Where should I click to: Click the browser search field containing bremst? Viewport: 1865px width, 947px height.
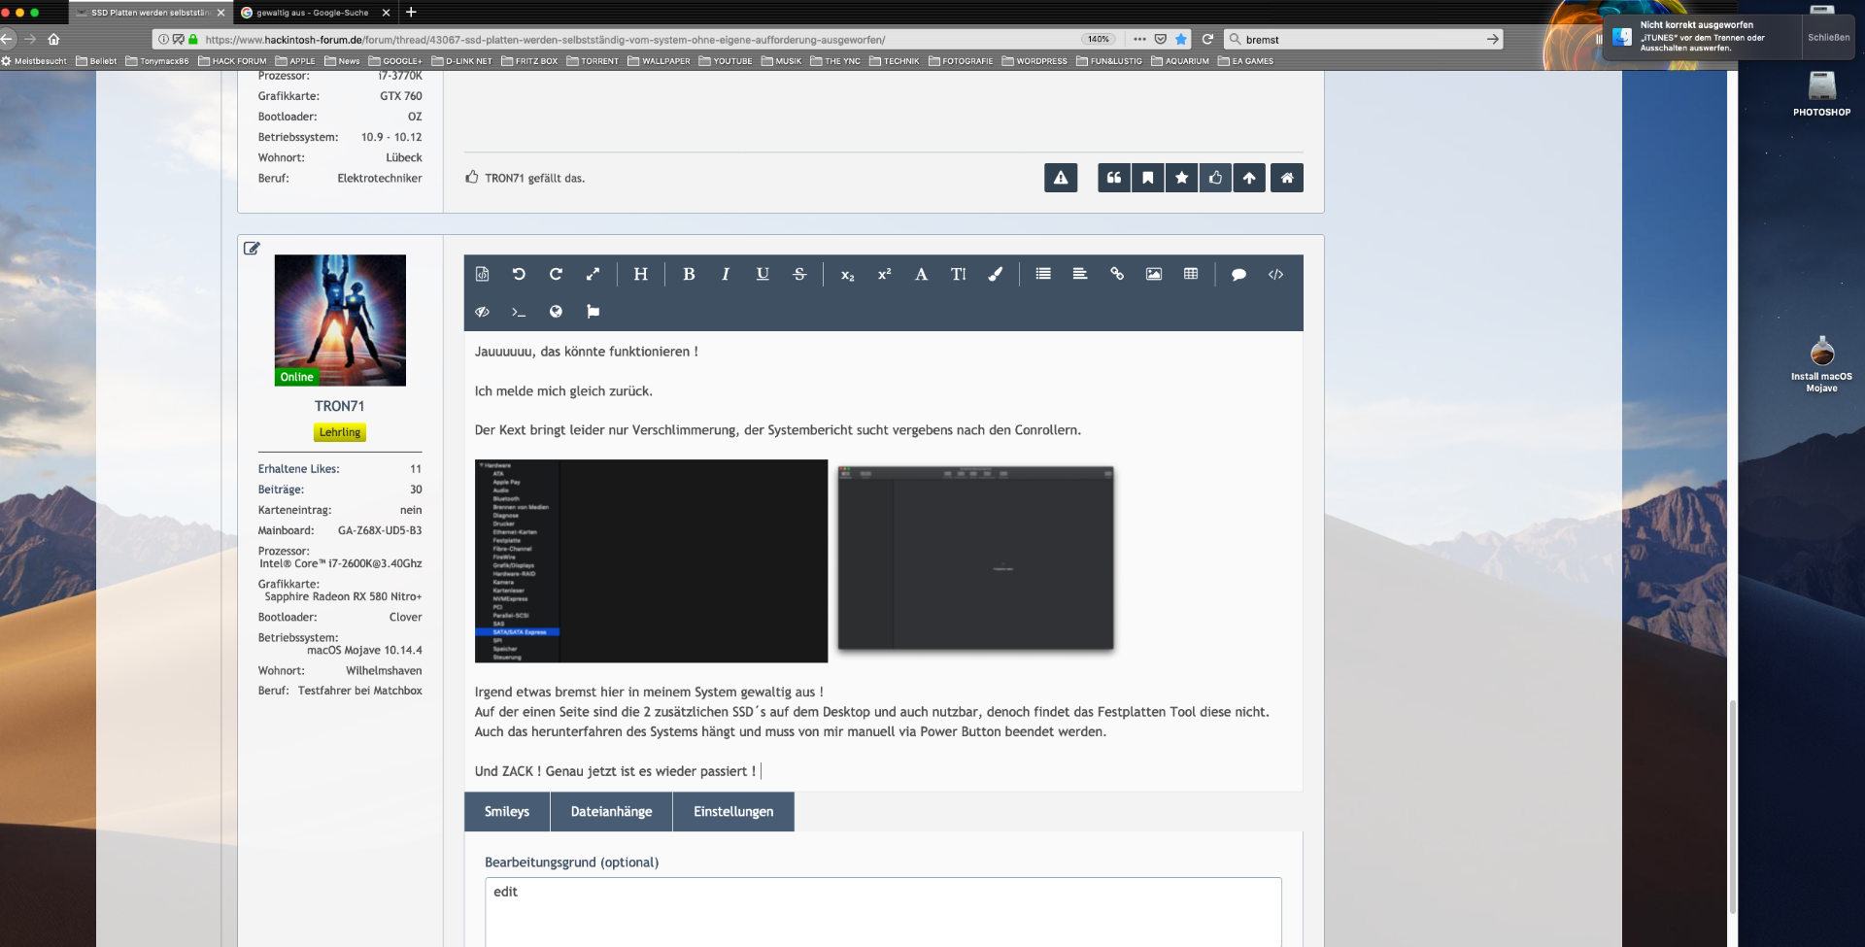tap(1364, 39)
